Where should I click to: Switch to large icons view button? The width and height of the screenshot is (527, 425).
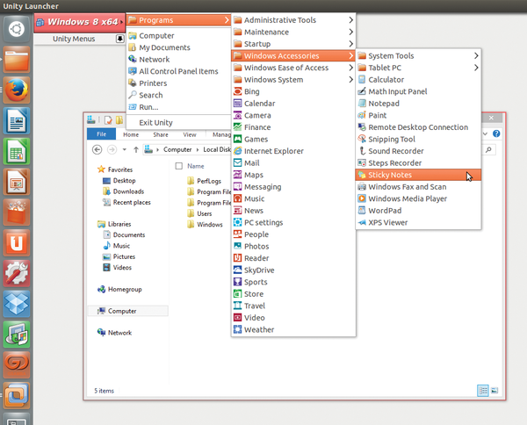(x=495, y=391)
